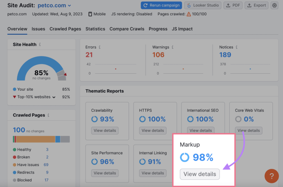Click the blue data point in Notices chart
The height and width of the screenshot is (187, 283).
tap(250, 69)
